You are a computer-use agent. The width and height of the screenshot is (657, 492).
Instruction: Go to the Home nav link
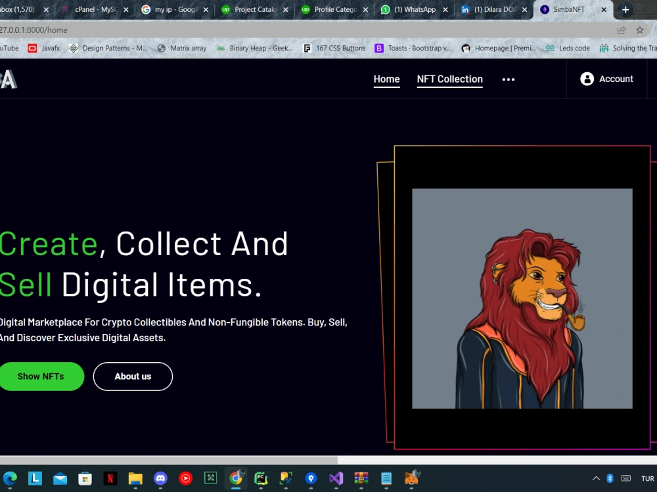[x=387, y=79]
